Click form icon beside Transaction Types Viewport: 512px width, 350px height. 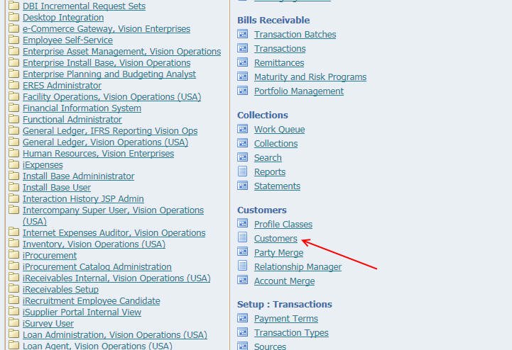(x=243, y=332)
